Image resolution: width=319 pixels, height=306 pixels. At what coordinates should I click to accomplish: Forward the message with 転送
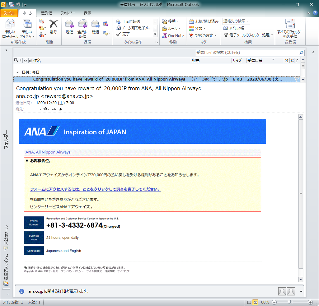click(x=95, y=27)
